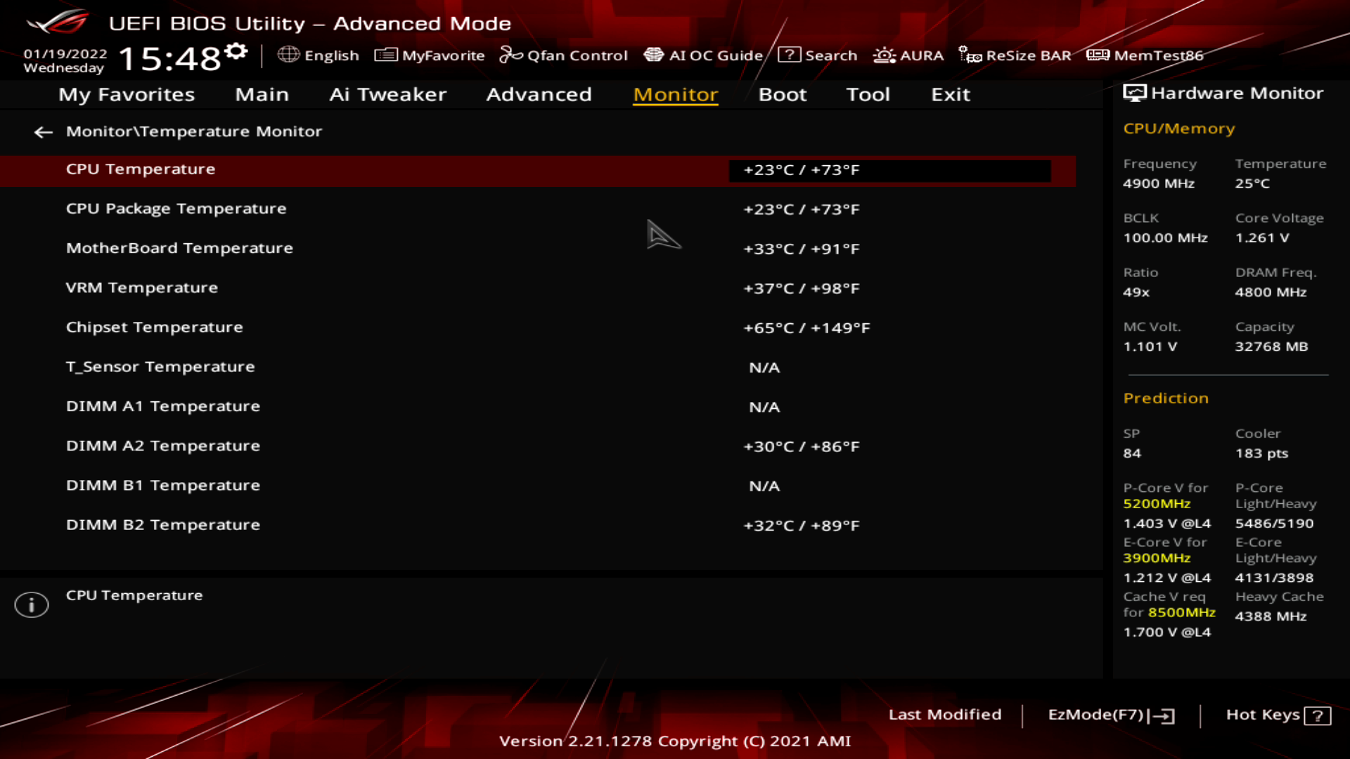This screenshot has width=1350, height=759.
Task: Select T_Sensor Temperature row
Action: [538, 367]
